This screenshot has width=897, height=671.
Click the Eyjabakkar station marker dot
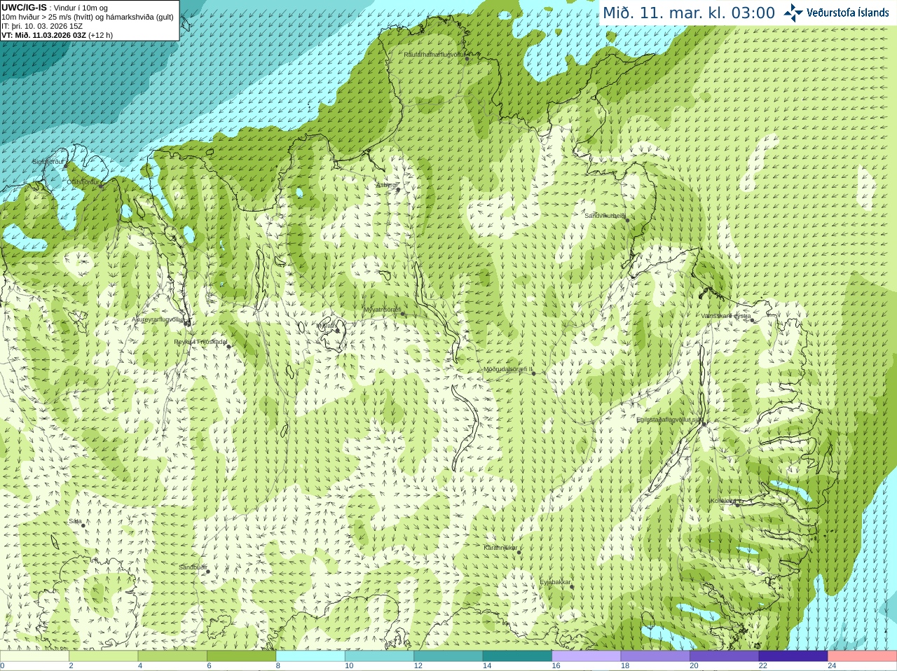click(571, 587)
